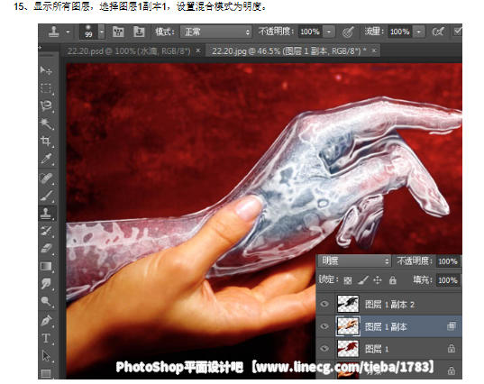
Task: Select the Clone Stamp tool in toolbox
Action: tap(46, 213)
